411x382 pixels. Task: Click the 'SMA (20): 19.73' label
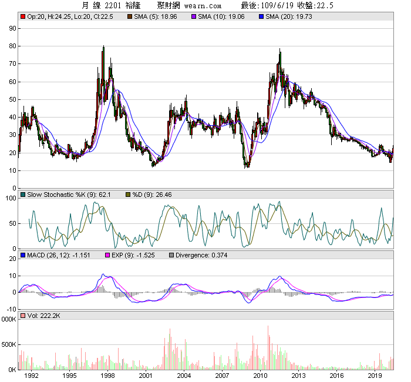click(x=289, y=16)
